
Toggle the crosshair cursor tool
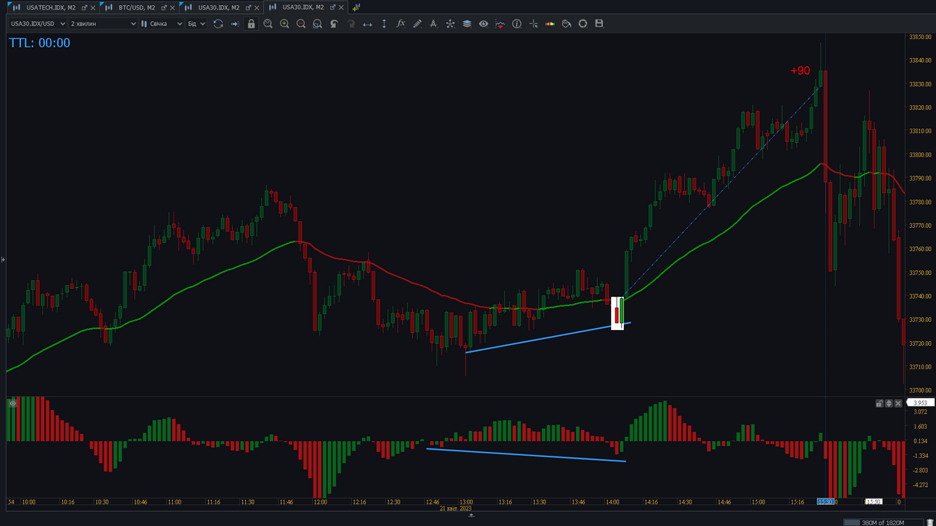tap(533, 24)
